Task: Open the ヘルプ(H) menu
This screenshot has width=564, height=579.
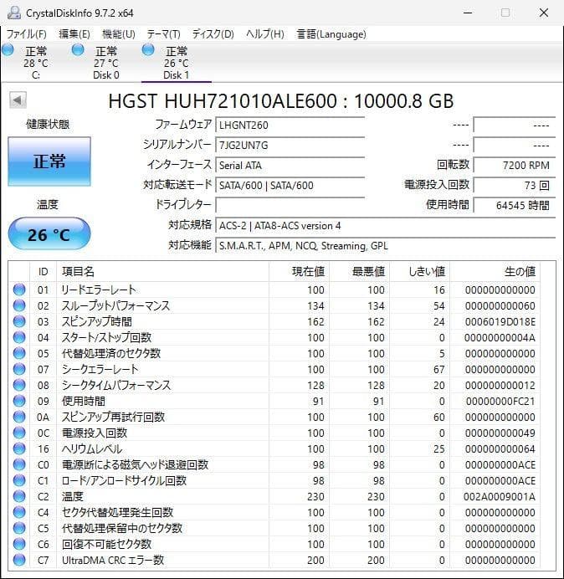Action: [265, 34]
